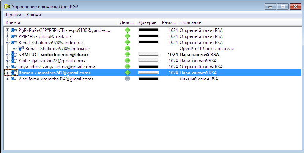The width and height of the screenshot is (304, 153).
Task: Click bold 'Пара ключей RSA' description text
Action: tap(199, 55)
